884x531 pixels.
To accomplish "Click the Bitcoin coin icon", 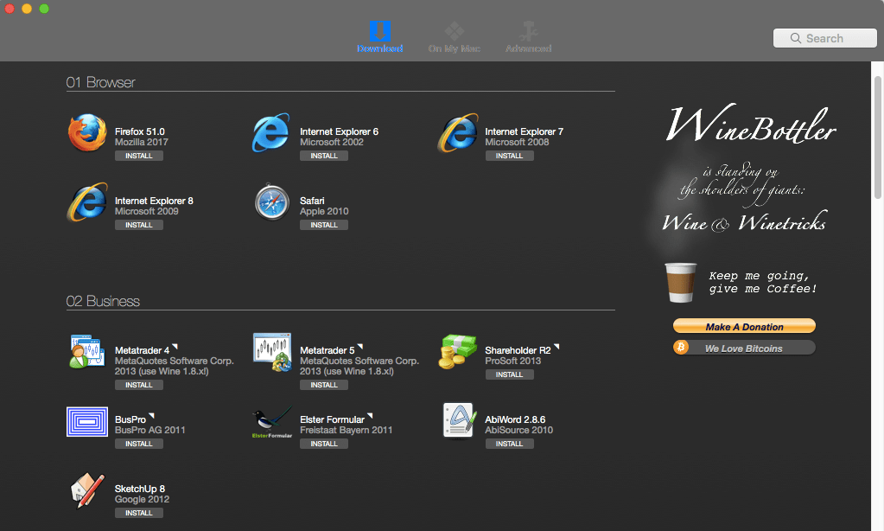I will [680, 347].
